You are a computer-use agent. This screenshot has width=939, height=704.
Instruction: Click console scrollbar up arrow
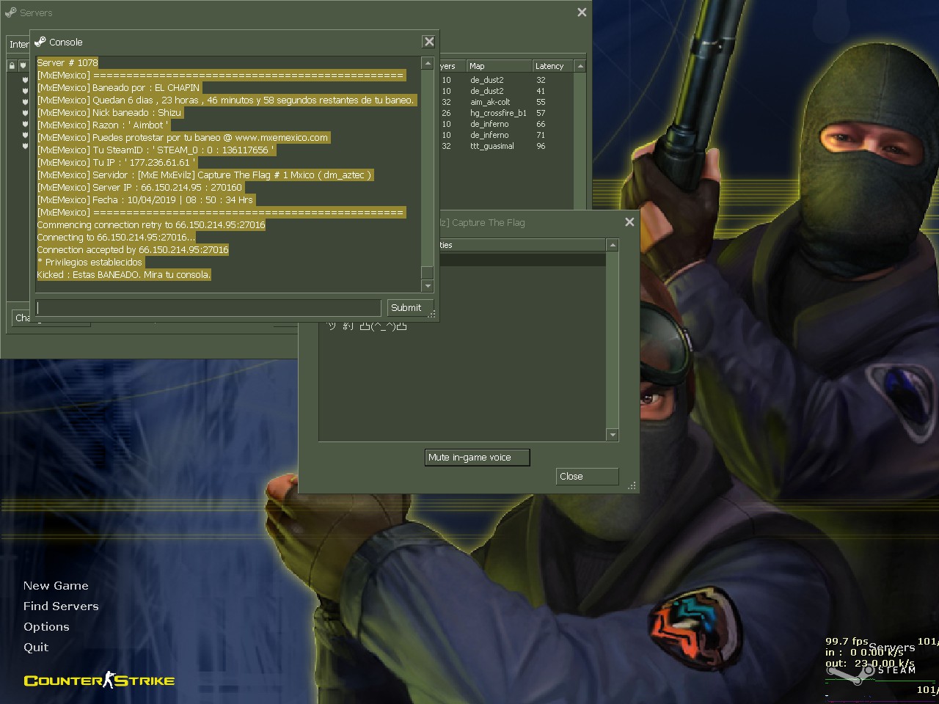pos(428,63)
